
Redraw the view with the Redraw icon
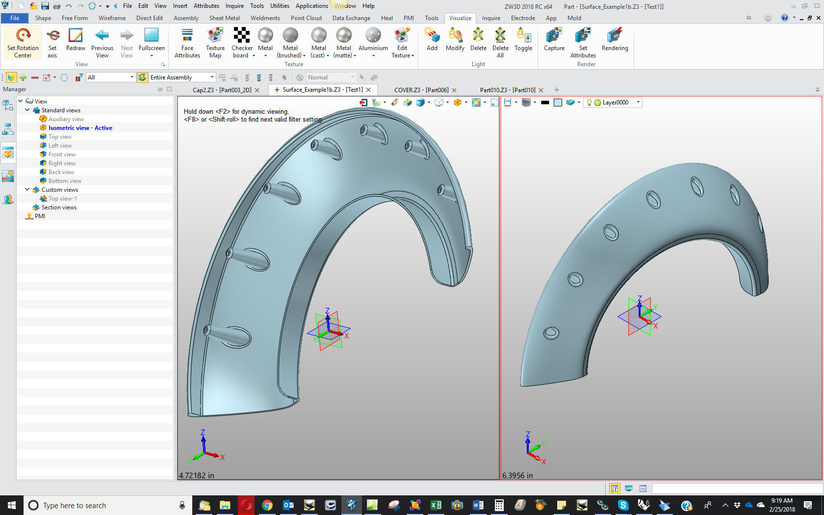pyautogui.click(x=76, y=40)
